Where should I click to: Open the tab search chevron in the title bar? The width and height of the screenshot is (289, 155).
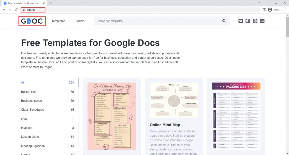point(259,3)
